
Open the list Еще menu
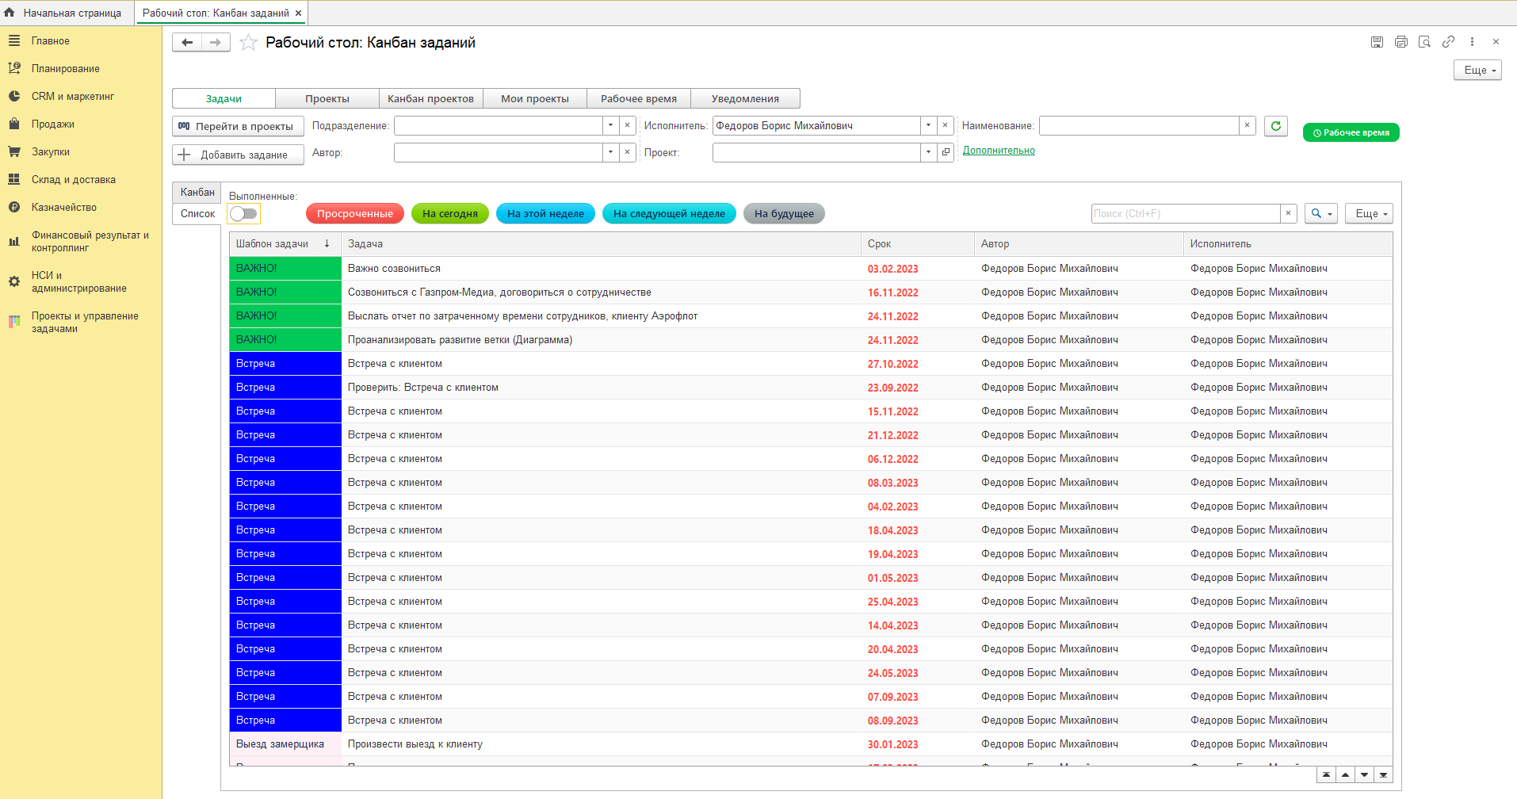point(1369,213)
